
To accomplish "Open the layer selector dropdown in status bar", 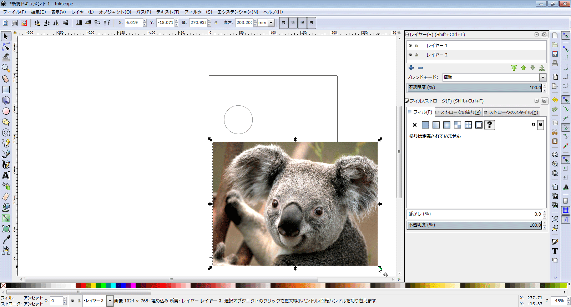I will coord(110,301).
